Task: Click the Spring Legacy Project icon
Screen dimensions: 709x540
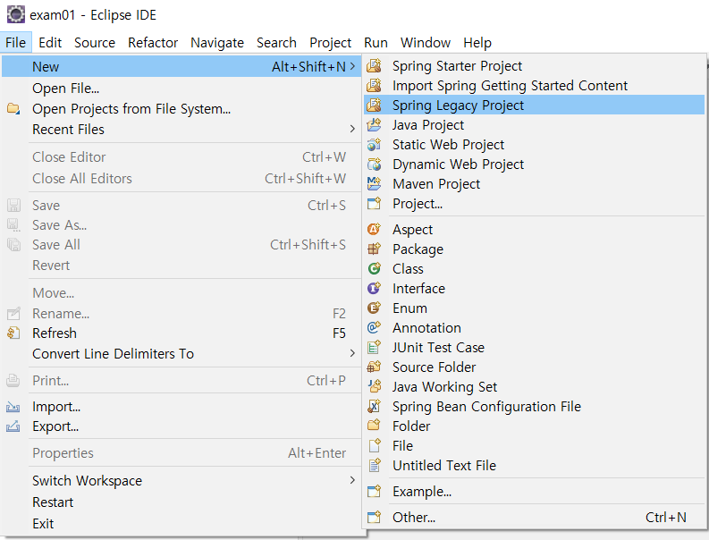Action: [374, 105]
